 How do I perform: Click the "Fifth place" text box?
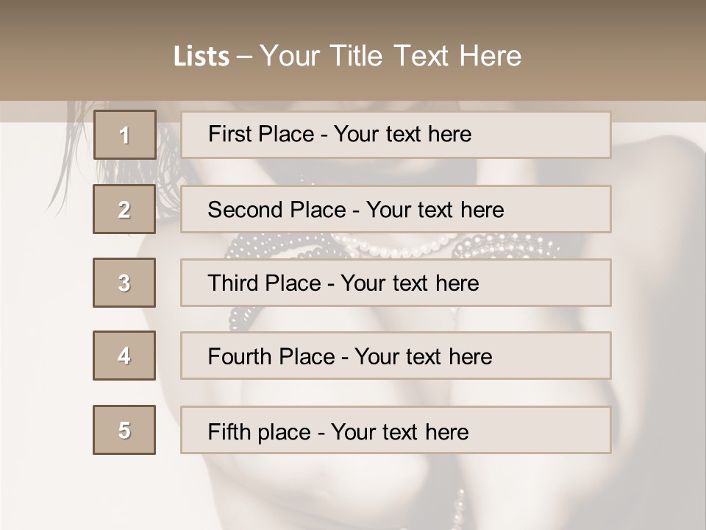tap(396, 430)
